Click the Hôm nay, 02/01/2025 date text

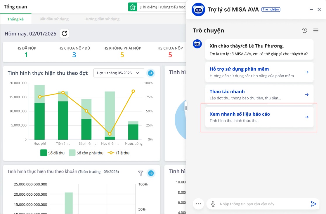tap(30, 34)
